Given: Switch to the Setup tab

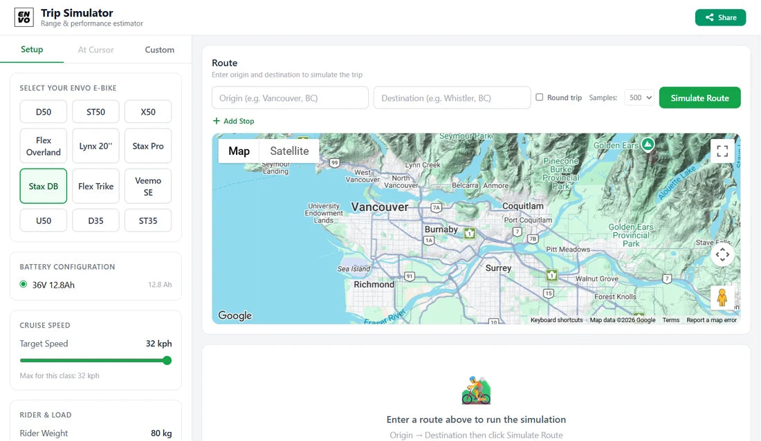Looking at the screenshot, I should [x=32, y=50].
